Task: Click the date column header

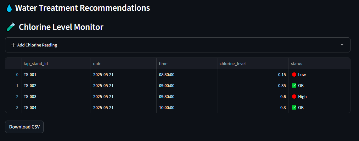Action: tap(97, 63)
